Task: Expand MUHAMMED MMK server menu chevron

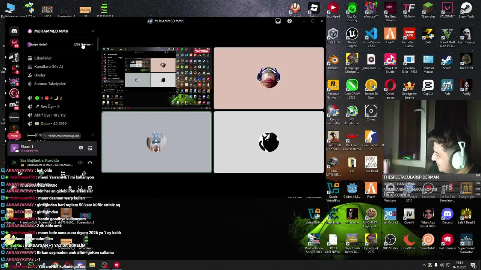Action: pyautogui.click(x=93, y=31)
